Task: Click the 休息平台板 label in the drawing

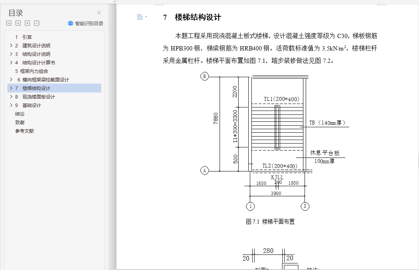Action: click(x=325, y=153)
